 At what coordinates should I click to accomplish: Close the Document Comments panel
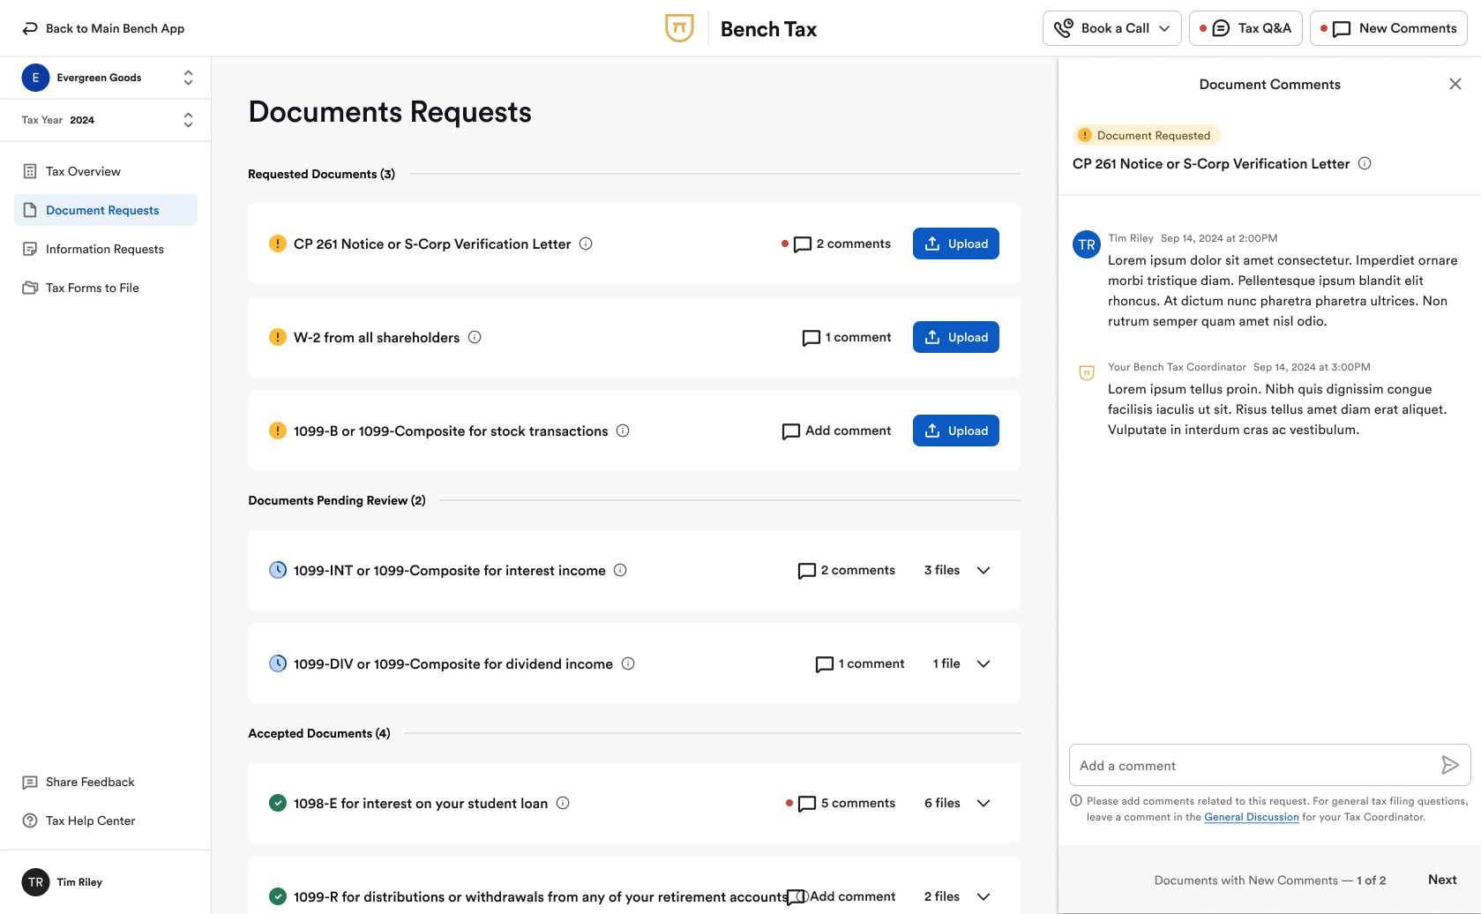pyautogui.click(x=1455, y=84)
